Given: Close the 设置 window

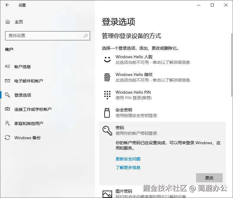Looking at the screenshot, I should click(226, 5).
